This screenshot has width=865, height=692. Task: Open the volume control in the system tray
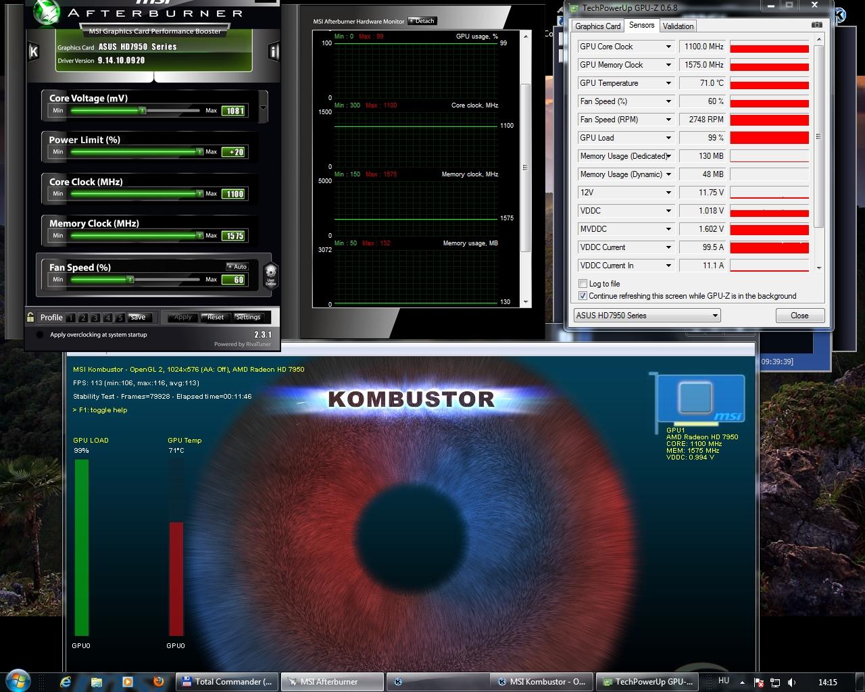pyautogui.click(x=791, y=683)
